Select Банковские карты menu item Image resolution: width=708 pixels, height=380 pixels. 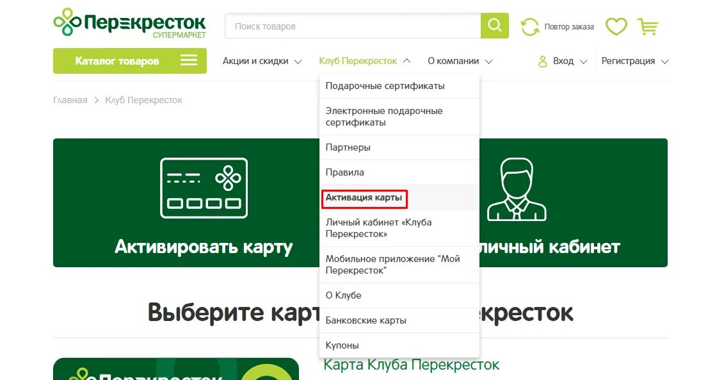[x=399, y=320]
